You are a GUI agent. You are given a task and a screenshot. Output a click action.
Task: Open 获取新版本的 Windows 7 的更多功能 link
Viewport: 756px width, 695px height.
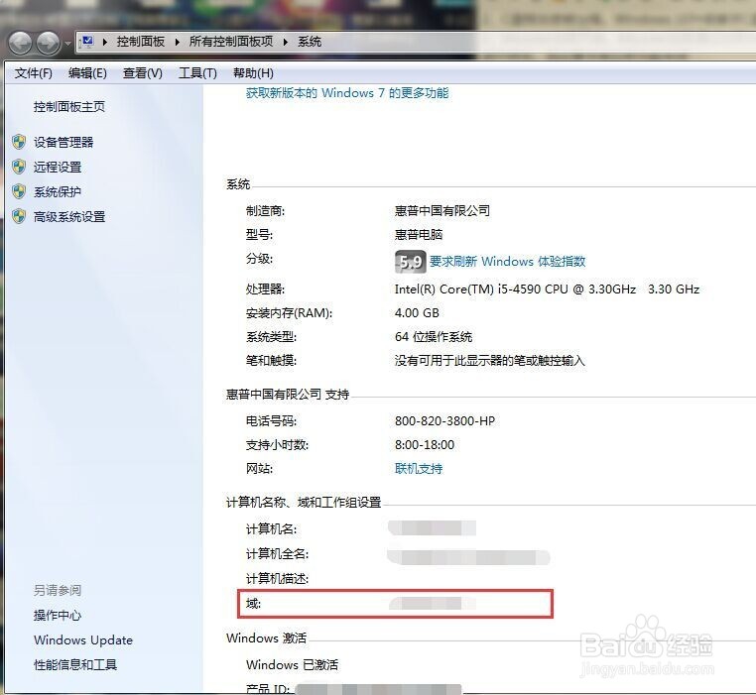tap(347, 93)
